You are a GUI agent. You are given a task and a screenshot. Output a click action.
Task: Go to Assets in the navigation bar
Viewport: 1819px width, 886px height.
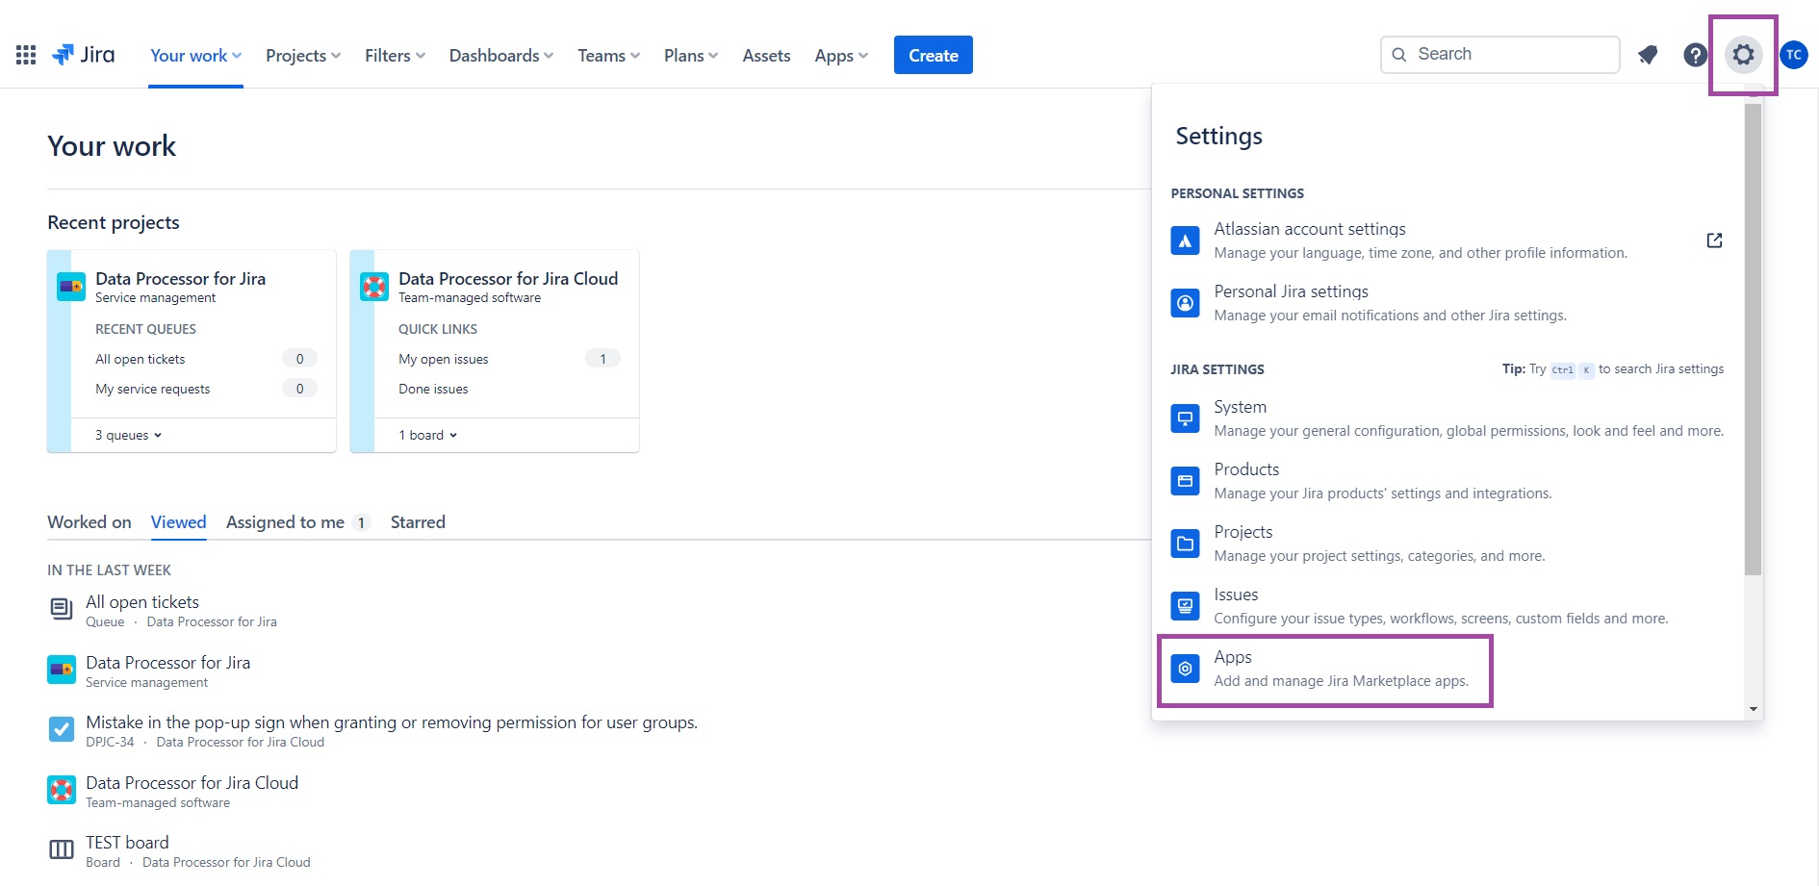tap(766, 56)
